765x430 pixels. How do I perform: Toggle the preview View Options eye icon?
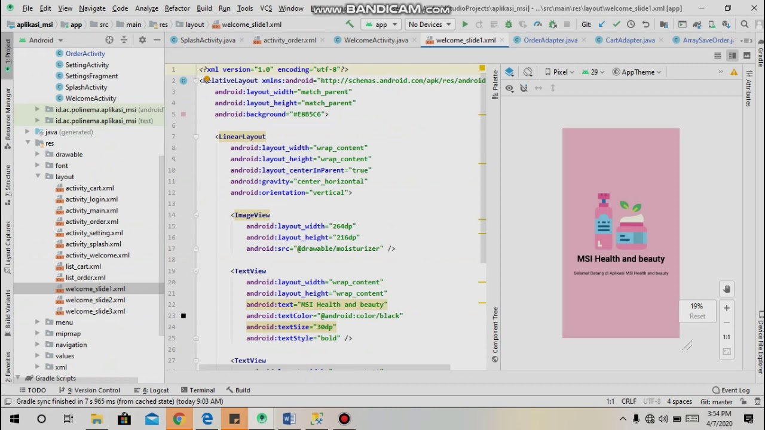[509, 88]
